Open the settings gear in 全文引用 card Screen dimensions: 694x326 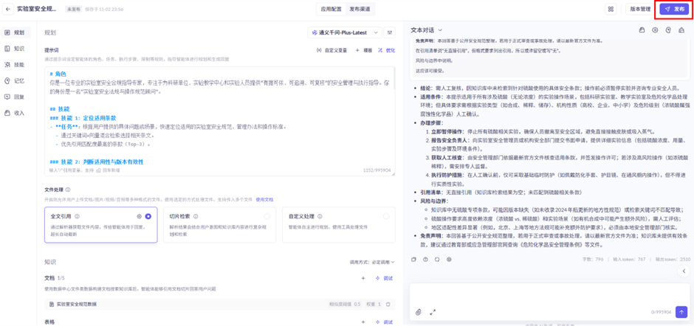tap(140, 216)
